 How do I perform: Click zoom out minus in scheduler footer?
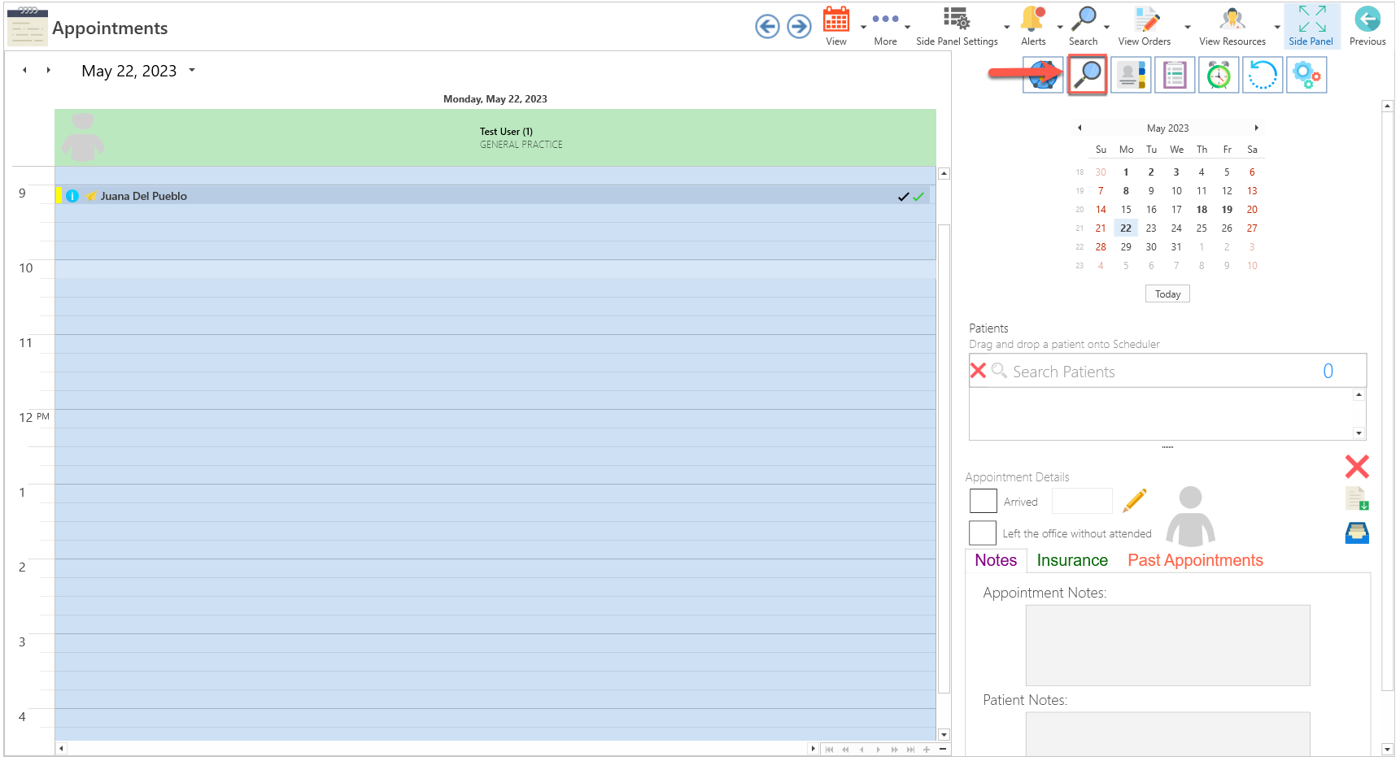(943, 750)
